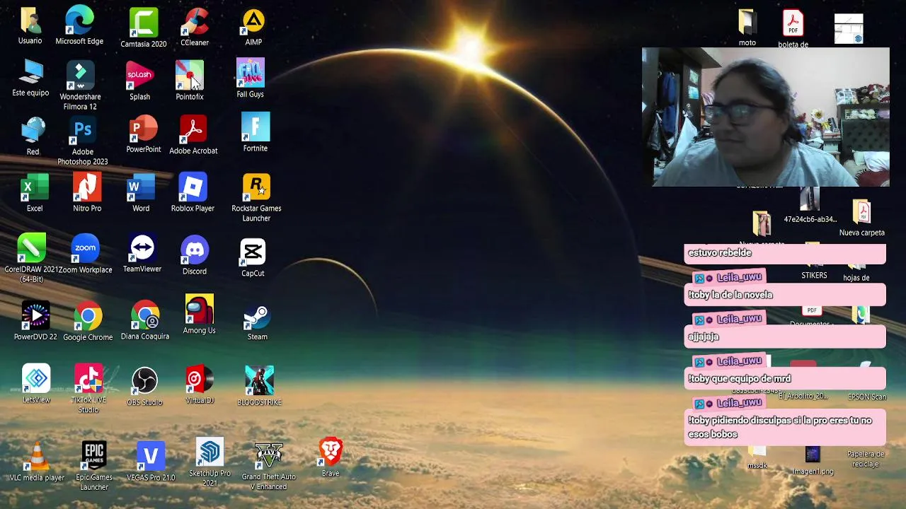The image size is (906, 509).
Task: Open the Usuario folder icon
Action: click(30, 21)
